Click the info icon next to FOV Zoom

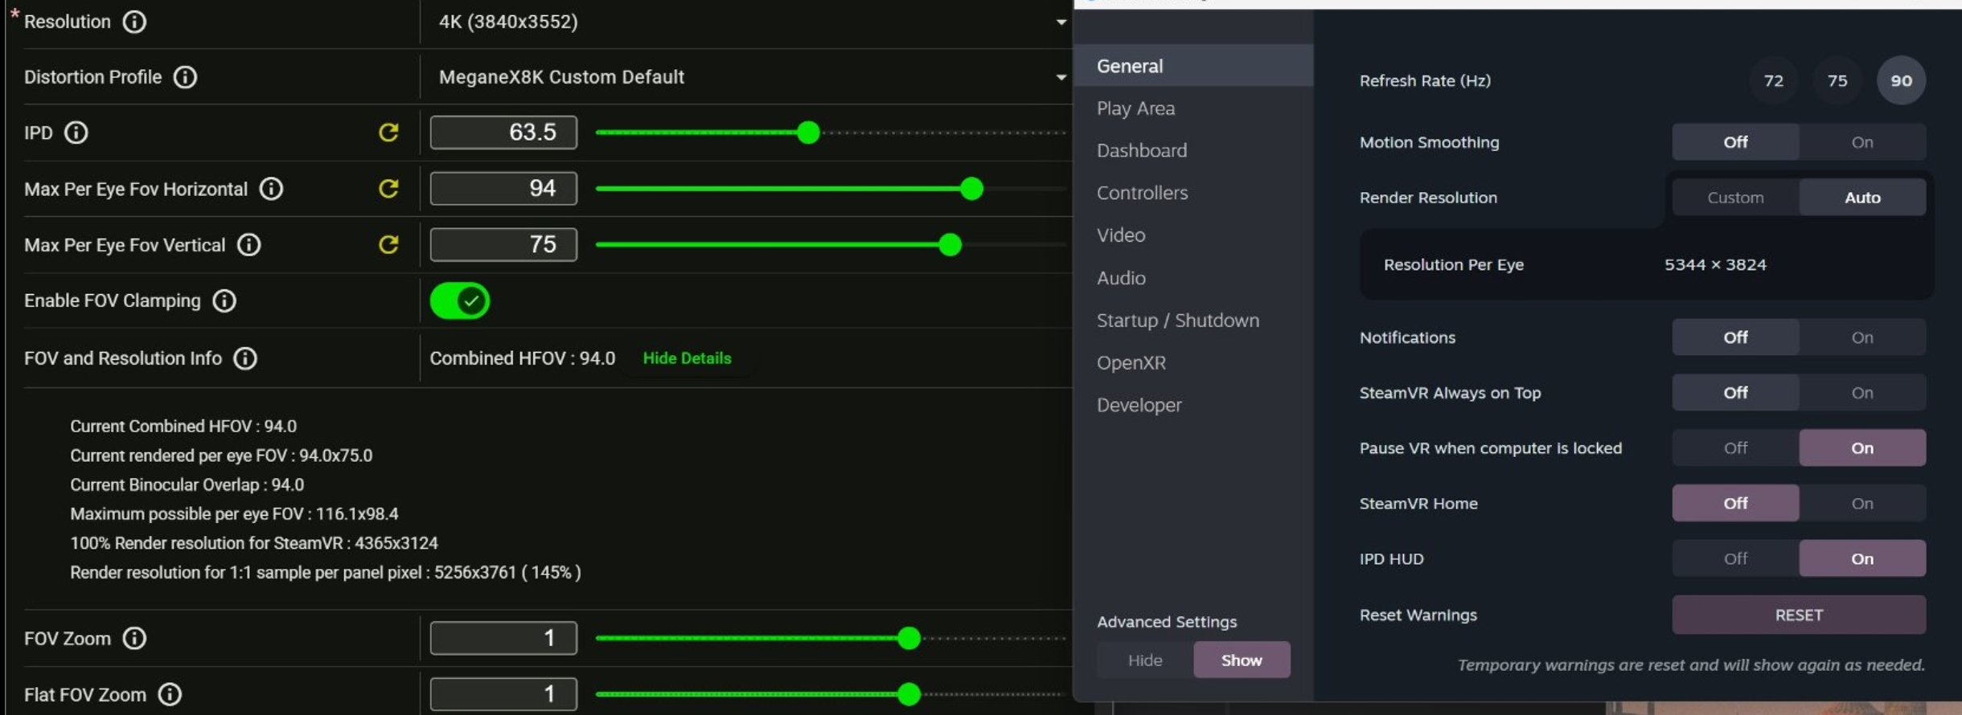coord(134,639)
